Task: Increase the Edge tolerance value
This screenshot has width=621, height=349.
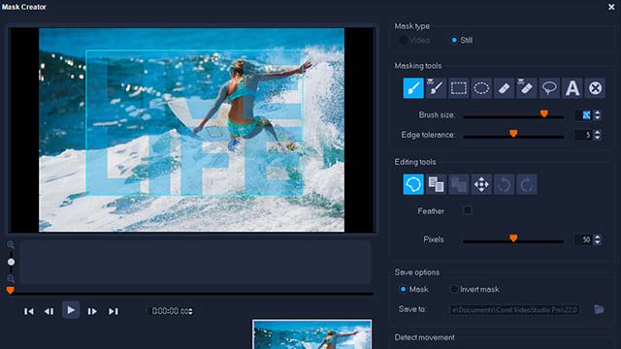Action: (x=598, y=132)
